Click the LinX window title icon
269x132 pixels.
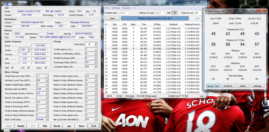pos(106,3)
